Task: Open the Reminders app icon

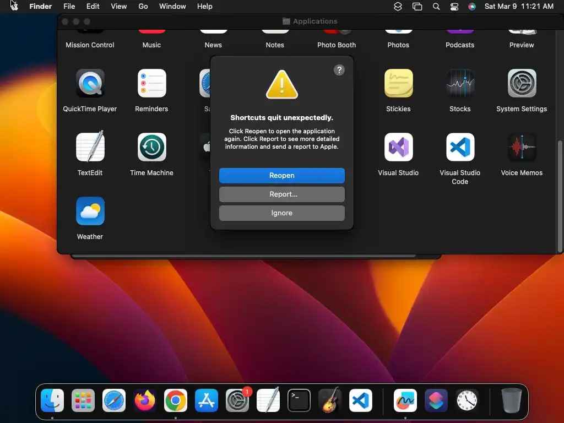Action: tap(152, 84)
